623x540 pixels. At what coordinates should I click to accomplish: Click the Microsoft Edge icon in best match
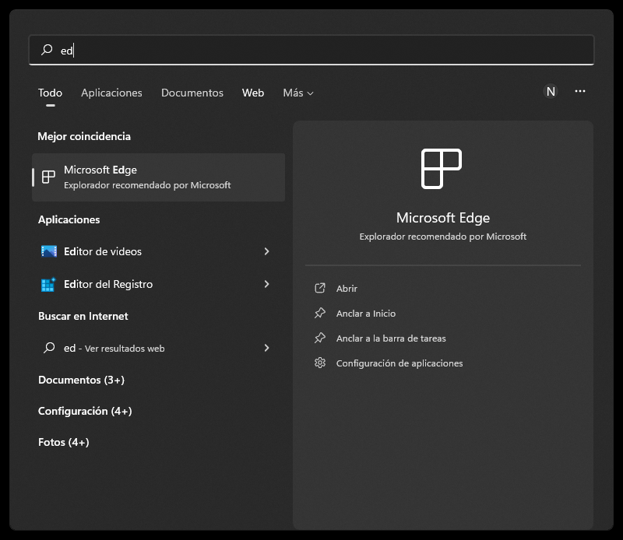[x=48, y=177]
